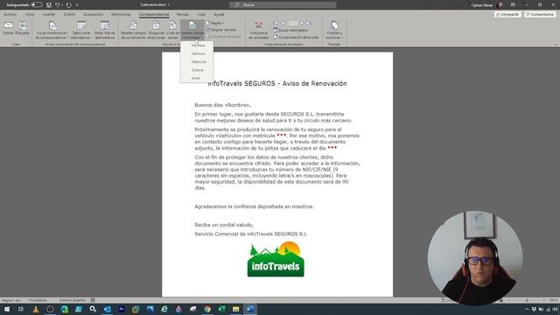Switch to the Disposición tab
Image resolution: width=560 pixels, height=315 pixels.
tap(94, 15)
